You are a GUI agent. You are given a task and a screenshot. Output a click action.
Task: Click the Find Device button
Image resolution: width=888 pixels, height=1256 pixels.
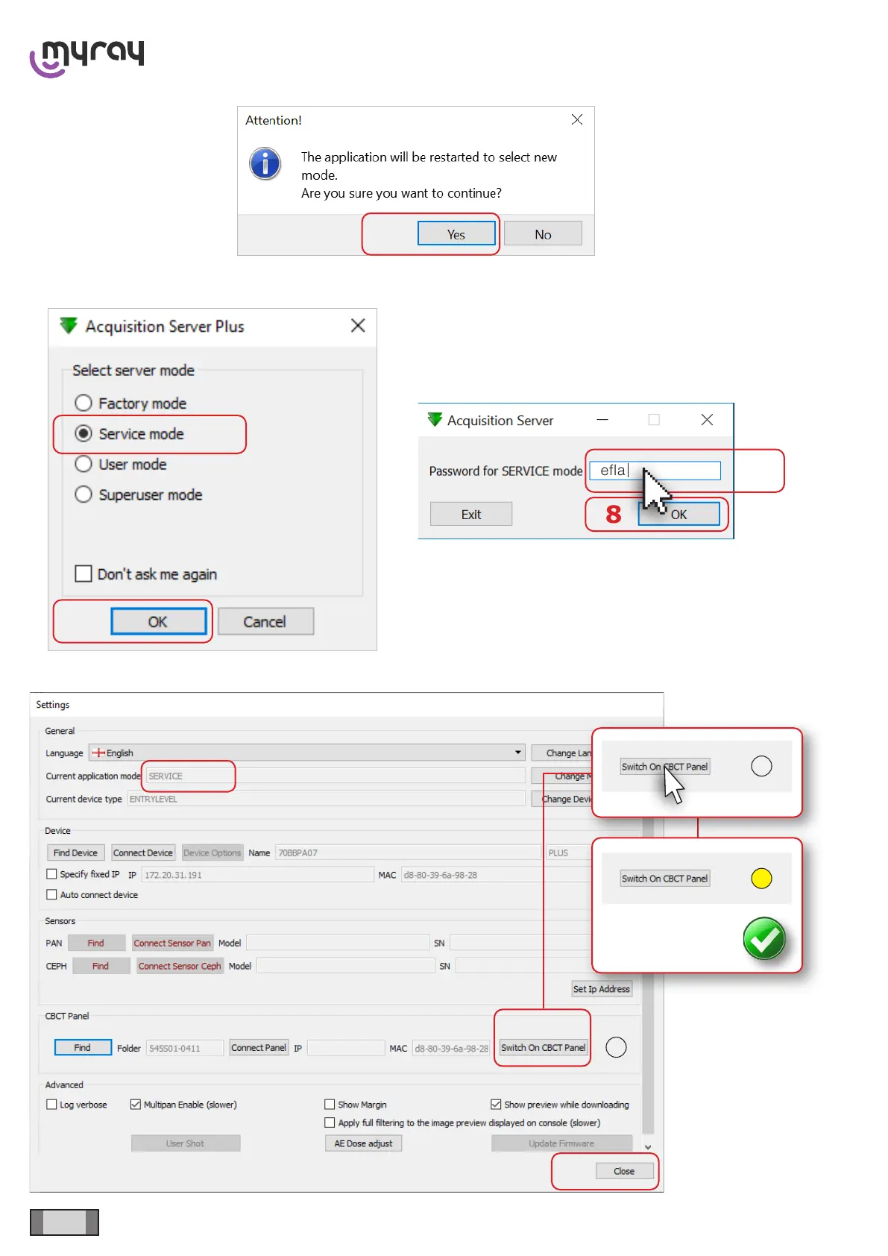click(75, 852)
